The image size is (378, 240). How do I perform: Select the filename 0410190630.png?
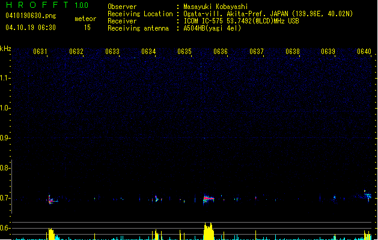pyautogui.click(x=31, y=16)
